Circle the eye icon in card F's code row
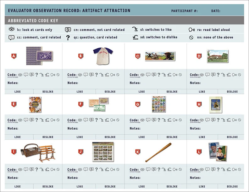The image size is (249, 192). 80,120
